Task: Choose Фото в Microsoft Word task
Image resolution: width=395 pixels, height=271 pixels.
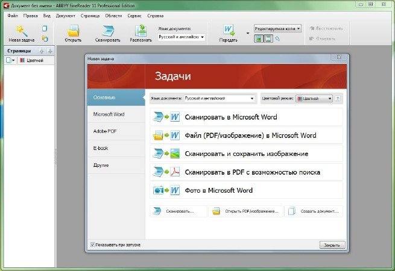Action: [x=246, y=190]
